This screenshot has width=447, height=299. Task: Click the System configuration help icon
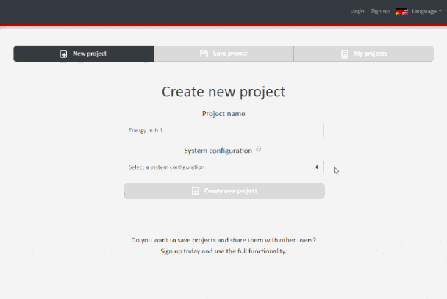(x=258, y=149)
